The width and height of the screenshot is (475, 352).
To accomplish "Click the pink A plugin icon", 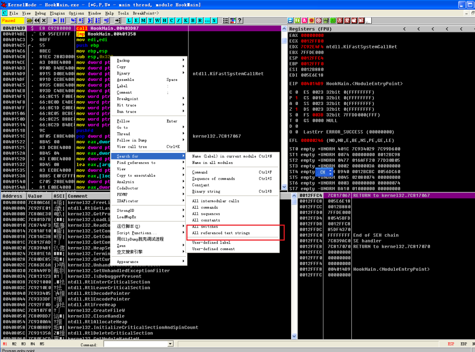I will (304, 21).
